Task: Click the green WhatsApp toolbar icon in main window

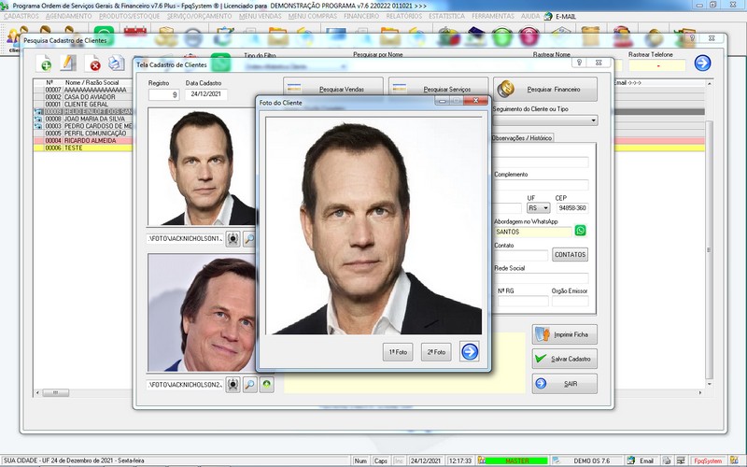Action: coord(104,35)
